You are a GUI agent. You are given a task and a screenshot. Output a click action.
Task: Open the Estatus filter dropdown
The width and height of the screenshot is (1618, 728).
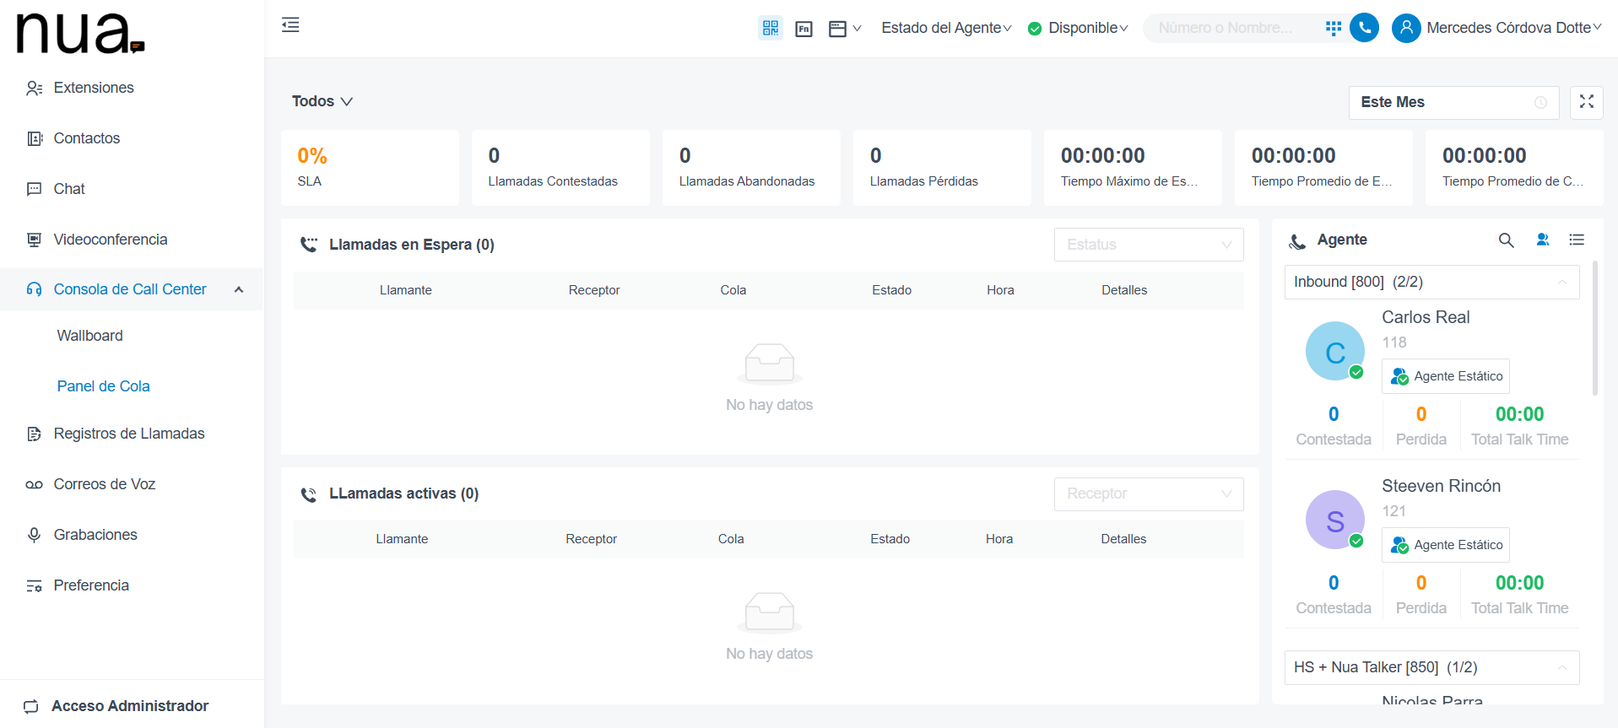coord(1149,245)
